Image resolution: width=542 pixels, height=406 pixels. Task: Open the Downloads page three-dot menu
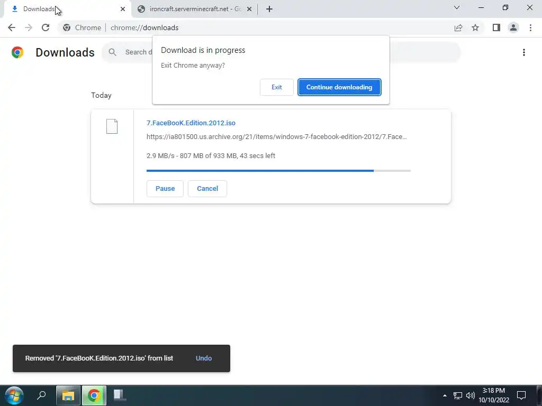[523, 52]
